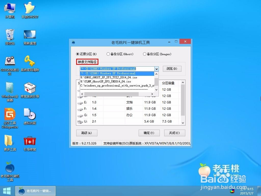Launch GDISK快速分区 desktop icon
The height and width of the screenshot is (196, 261).
[10, 65]
